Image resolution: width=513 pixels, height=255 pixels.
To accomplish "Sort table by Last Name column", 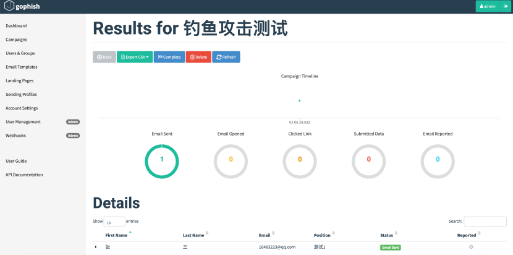I will 193,235.
